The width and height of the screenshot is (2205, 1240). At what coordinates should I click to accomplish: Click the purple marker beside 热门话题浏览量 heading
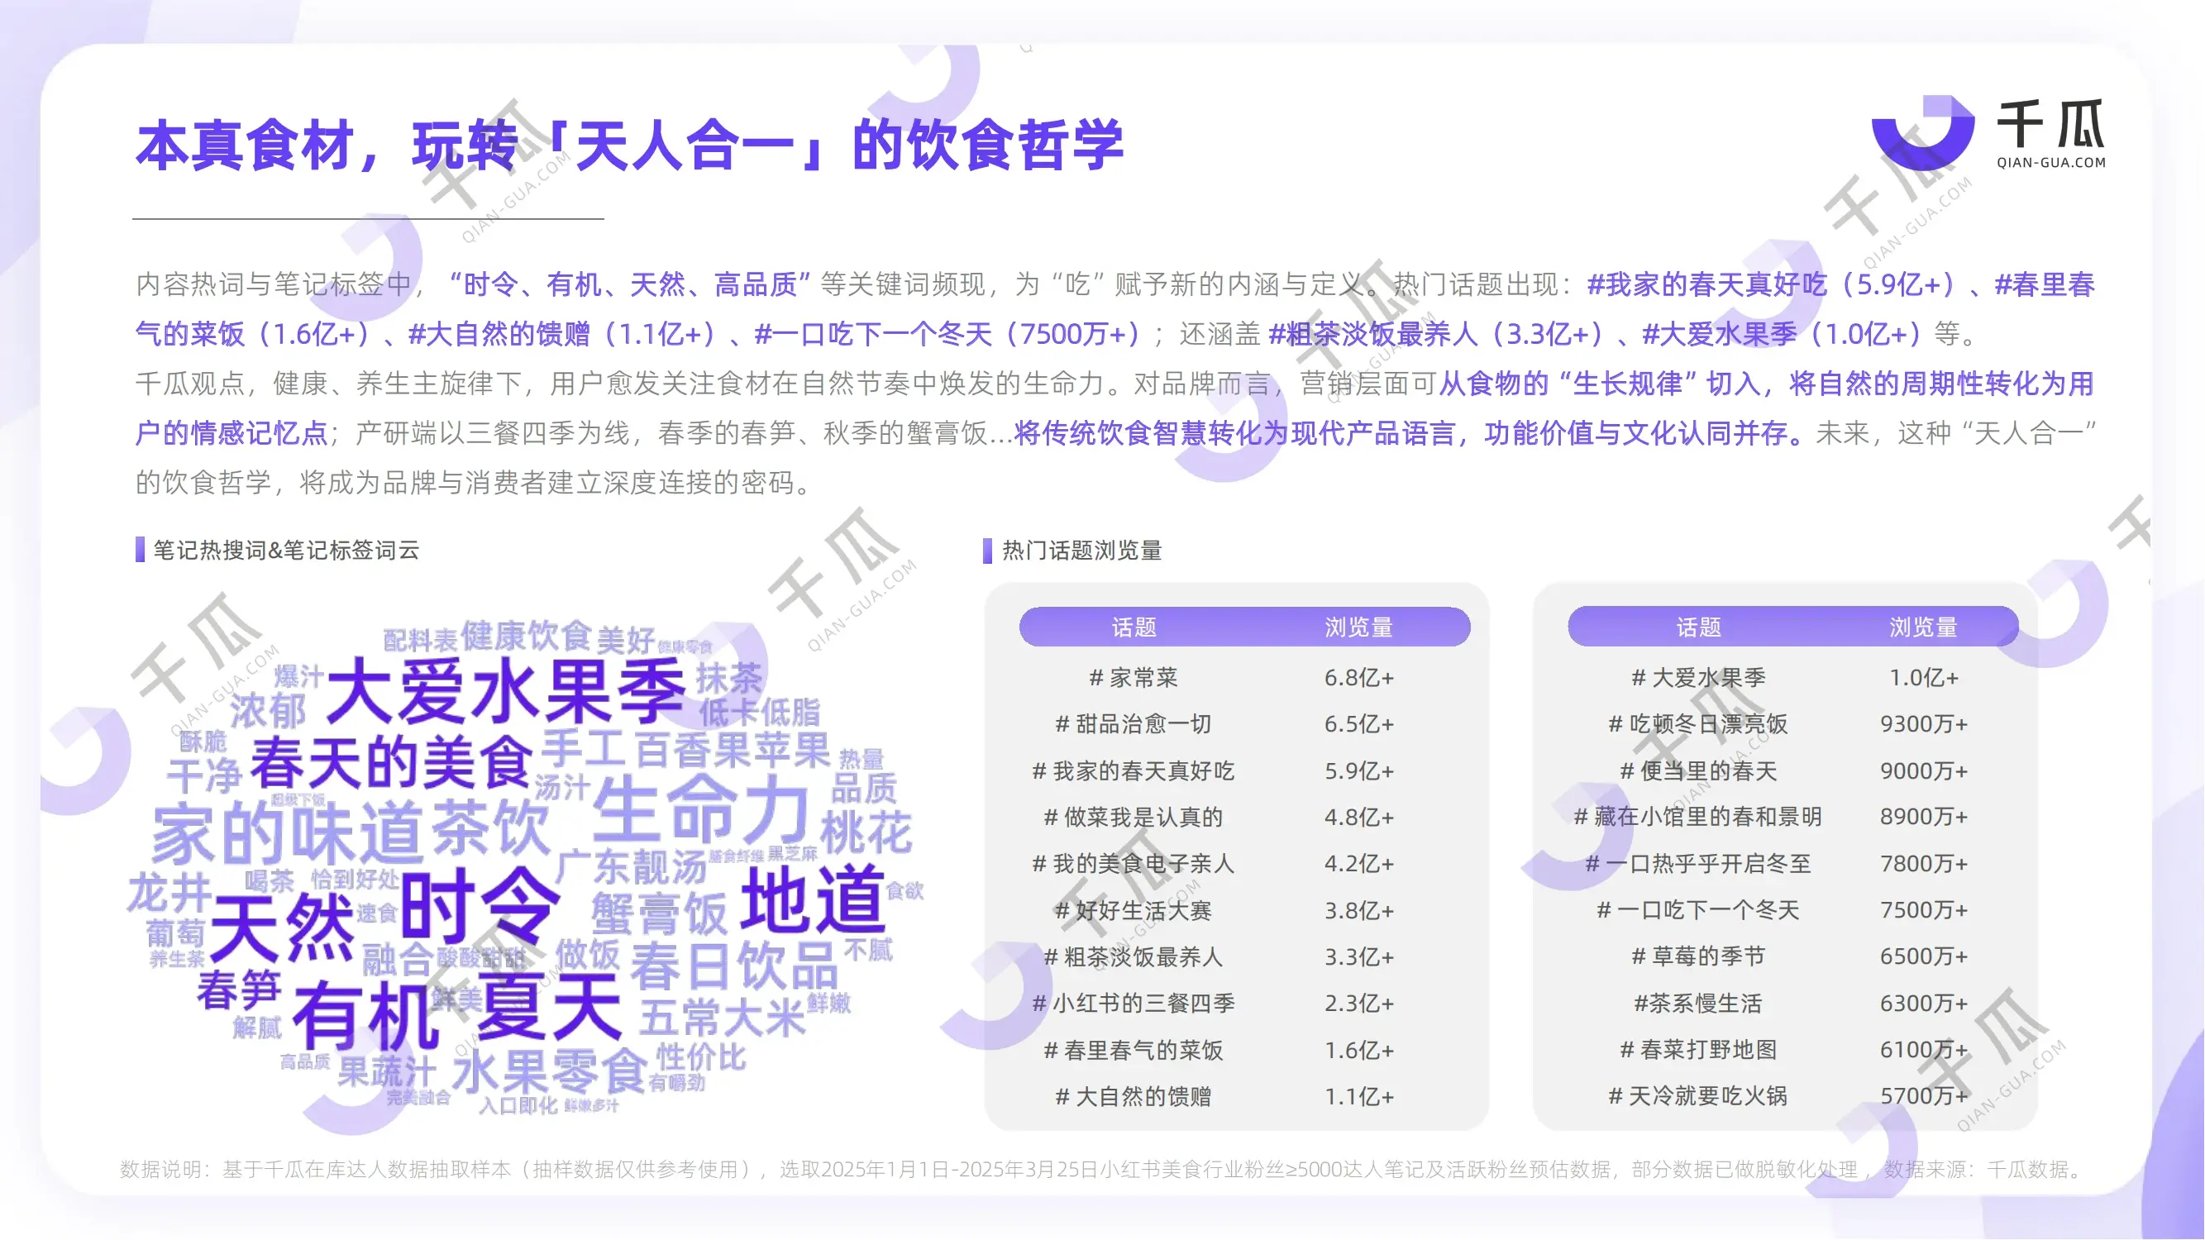click(987, 551)
